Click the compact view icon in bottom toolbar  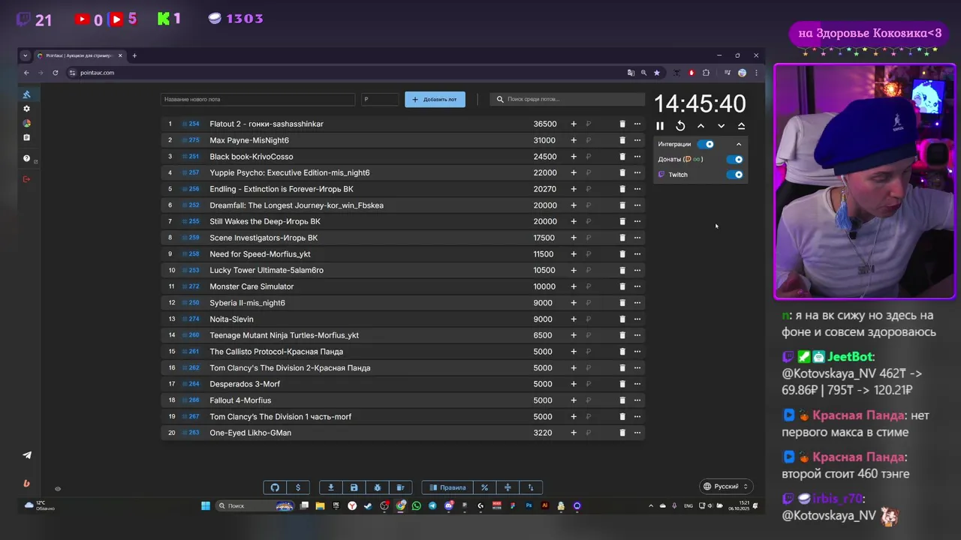pos(508,487)
